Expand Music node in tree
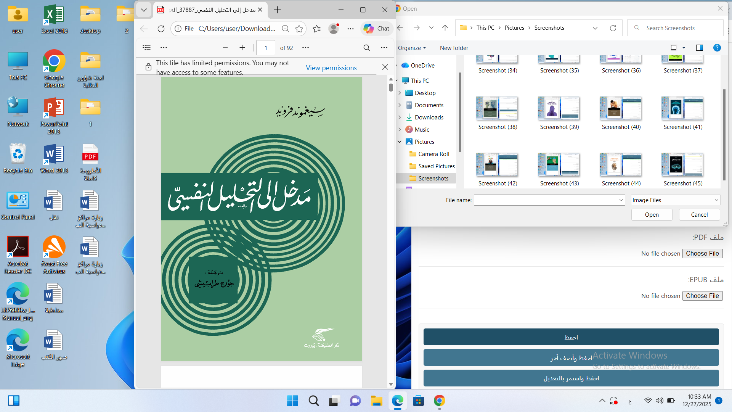The width and height of the screenshot is (732, 412). click(x=400, y=130)
